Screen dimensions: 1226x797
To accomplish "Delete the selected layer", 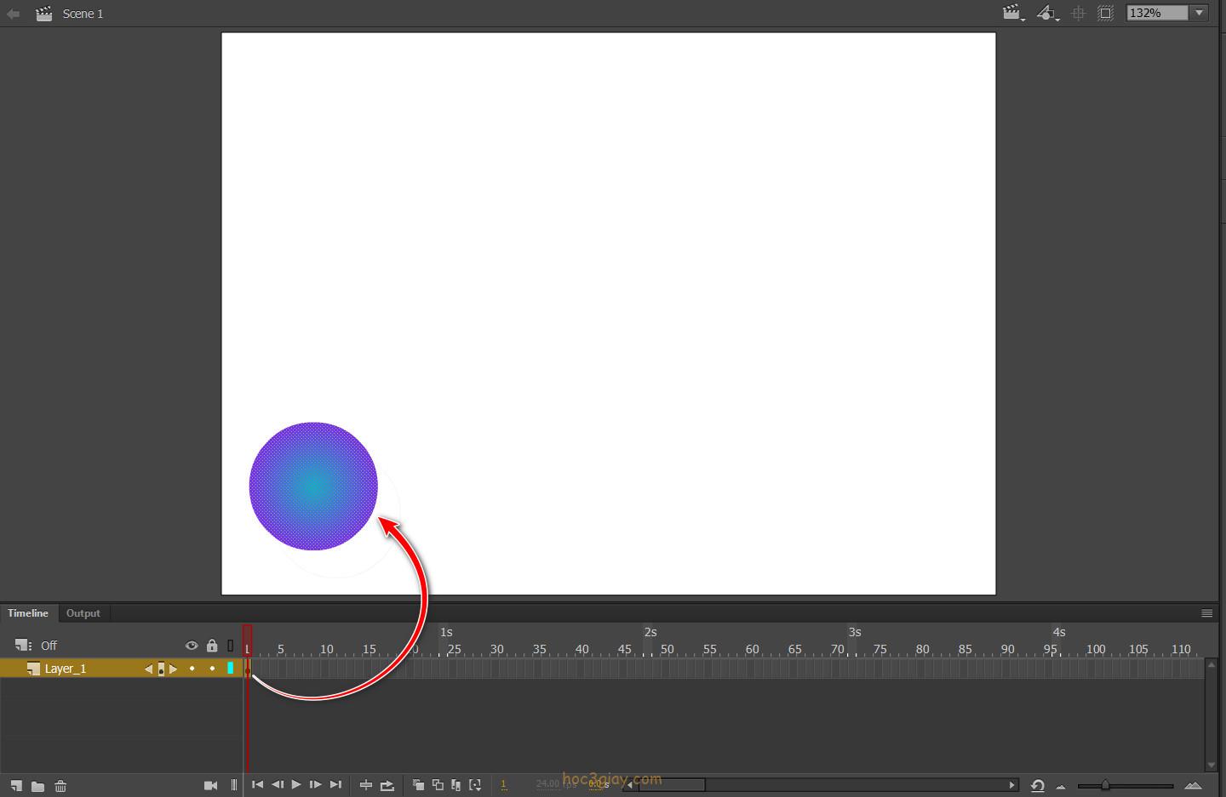I will point(60,786).
